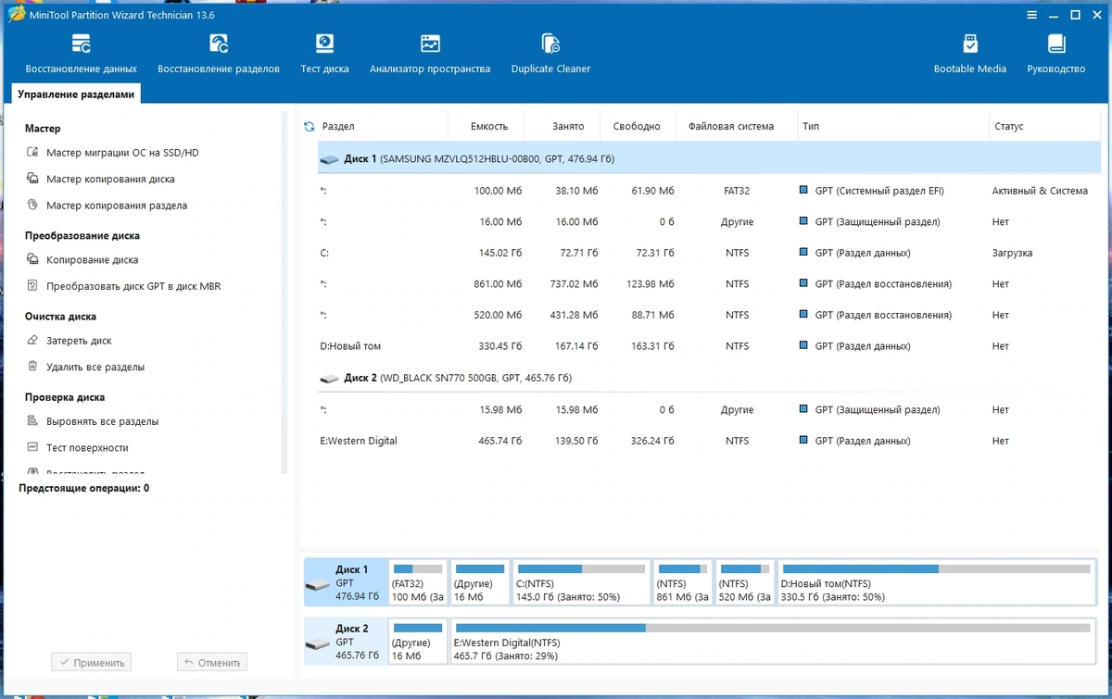Click the D:Новый том(NTFS) block
The image size is (1112, 699).
tap(936, 582)
